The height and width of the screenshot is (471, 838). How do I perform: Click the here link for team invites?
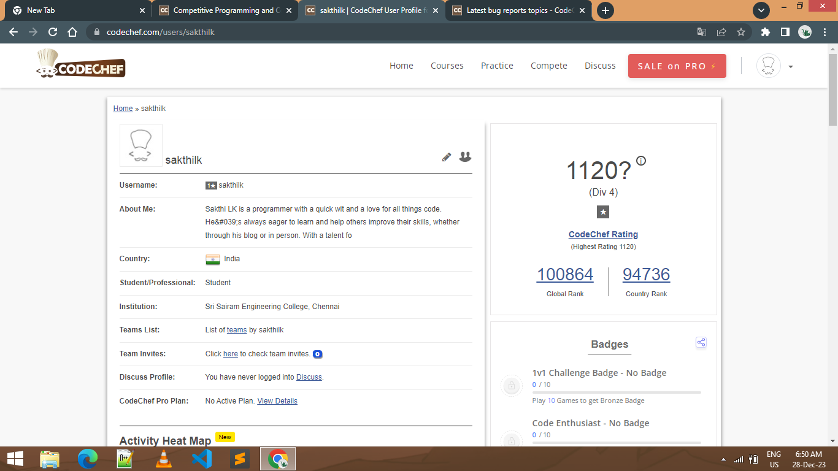click(x=231, y=354)
